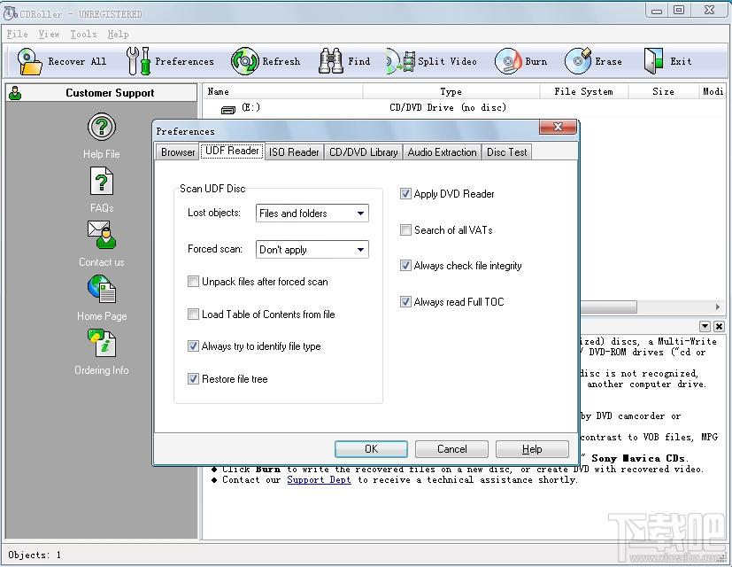
Task: Open Preferences from the toolbar wrench icon
Action: coord(138,61)
